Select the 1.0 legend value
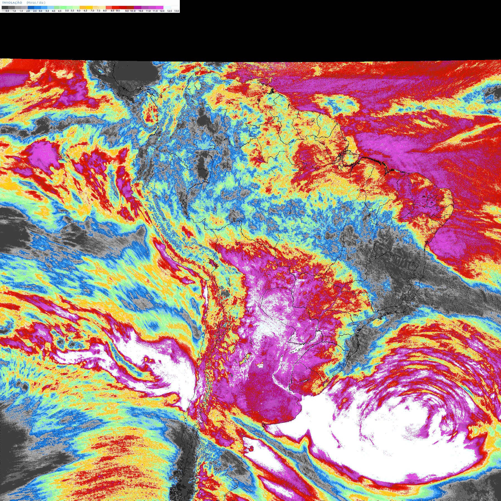The image size is (501, 501). pyautogui.click(x=14, y=11)
